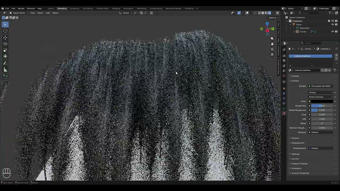Open the Add menu in viewport header

[x=48, y=13]
